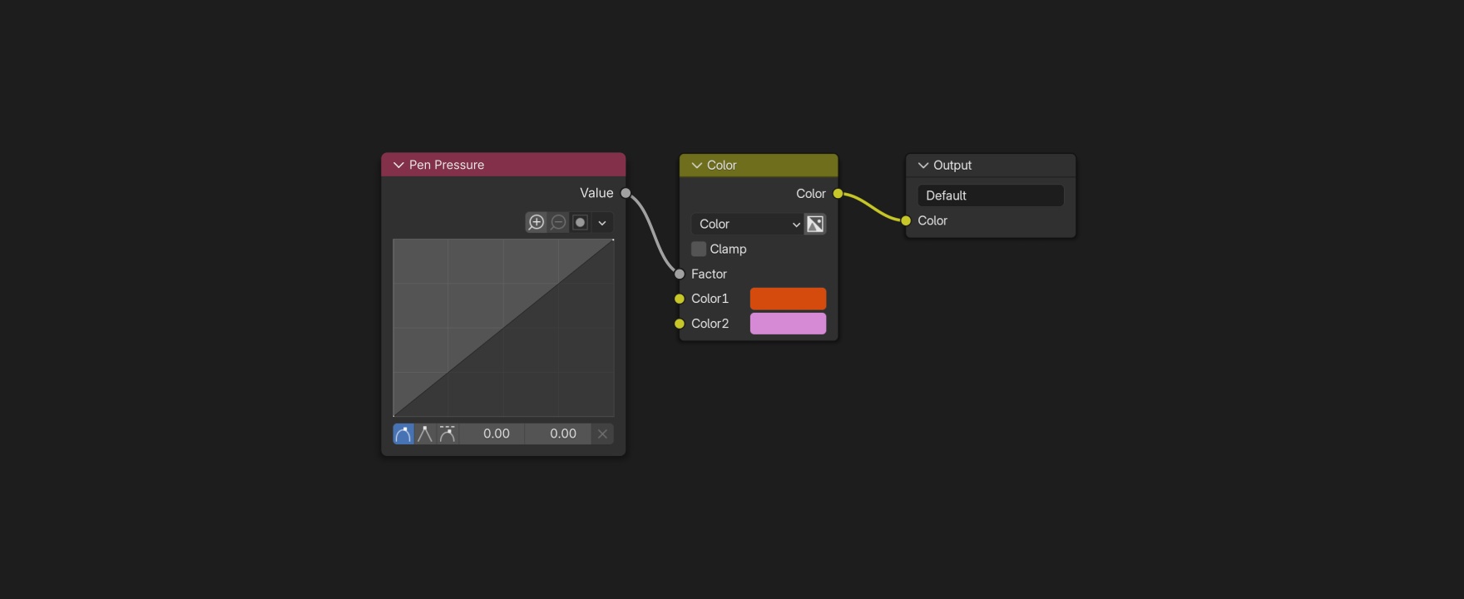Click the Factor input socket

pos(680,274)
